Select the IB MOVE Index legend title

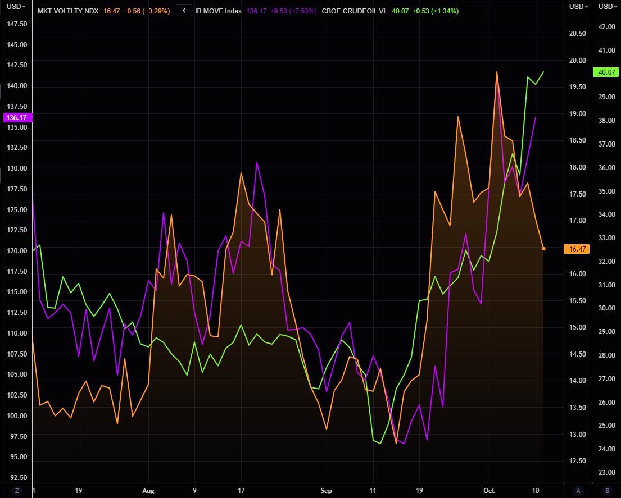tap(218, 11)
